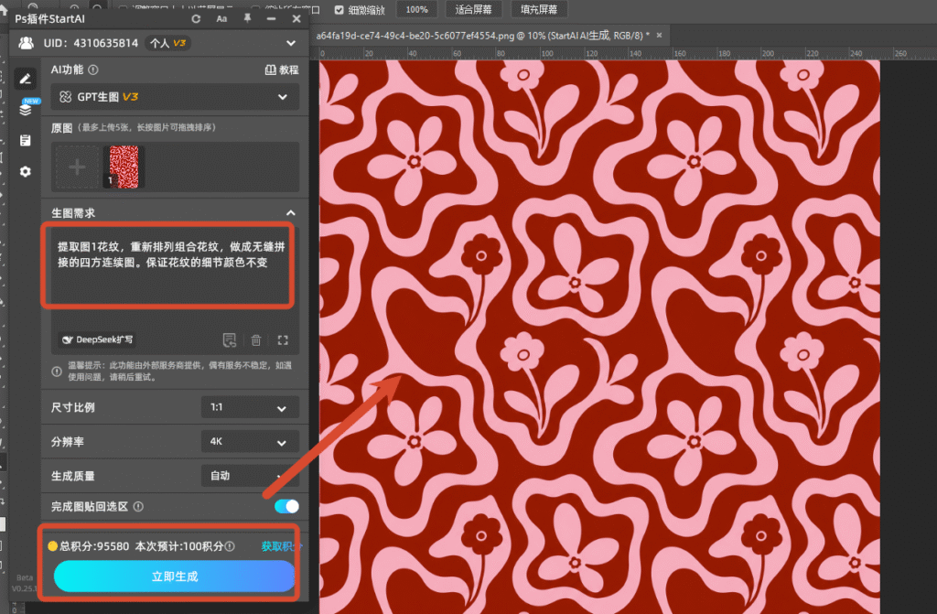Screen dimensions: 937x614
Task: Click the warning icon beside 温馨提示
Action: [57, 372]
